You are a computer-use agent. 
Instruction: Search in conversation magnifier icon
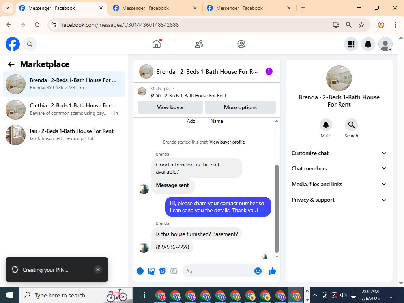click(x=351, y=125)
